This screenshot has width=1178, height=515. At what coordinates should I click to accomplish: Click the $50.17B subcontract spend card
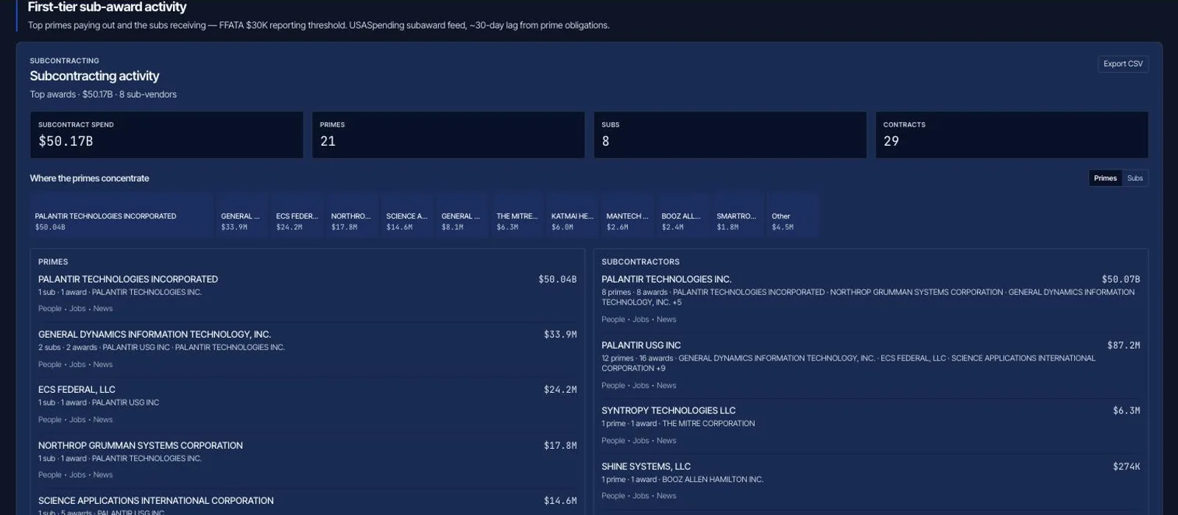pyautogui.click(x=166, y=135)
